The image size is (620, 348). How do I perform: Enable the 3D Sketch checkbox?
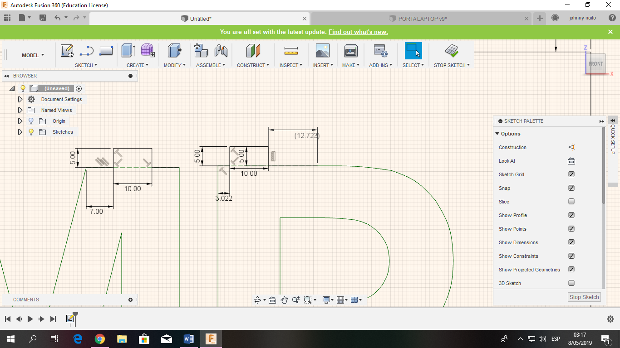point(571,283)
